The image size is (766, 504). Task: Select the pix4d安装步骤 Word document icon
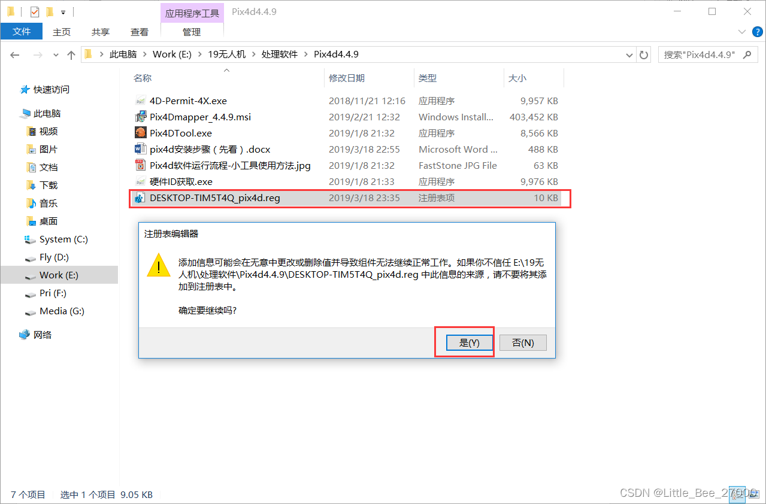point(140,149)
